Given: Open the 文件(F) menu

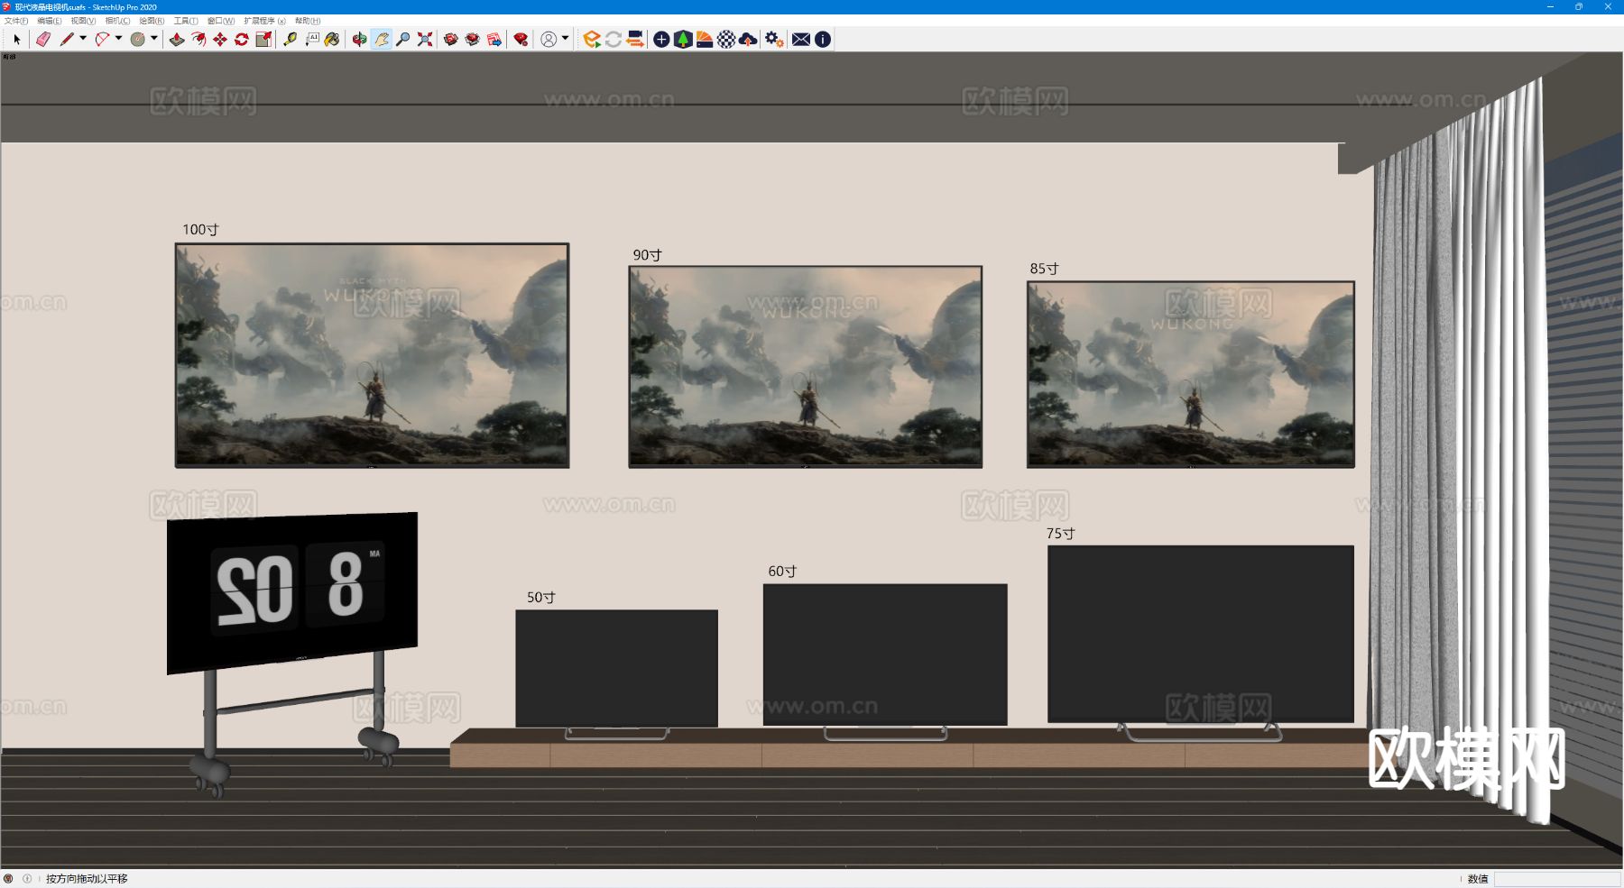Looking at the screenshot, I should 16,21.
